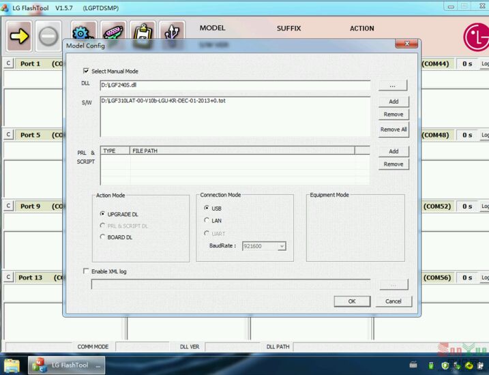Screen dimensions: 489x375
Task: Click DLL PATH status bar label
Action: (x=278, y=346)
